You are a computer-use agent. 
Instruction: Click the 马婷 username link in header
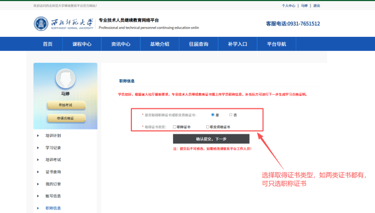304,6
